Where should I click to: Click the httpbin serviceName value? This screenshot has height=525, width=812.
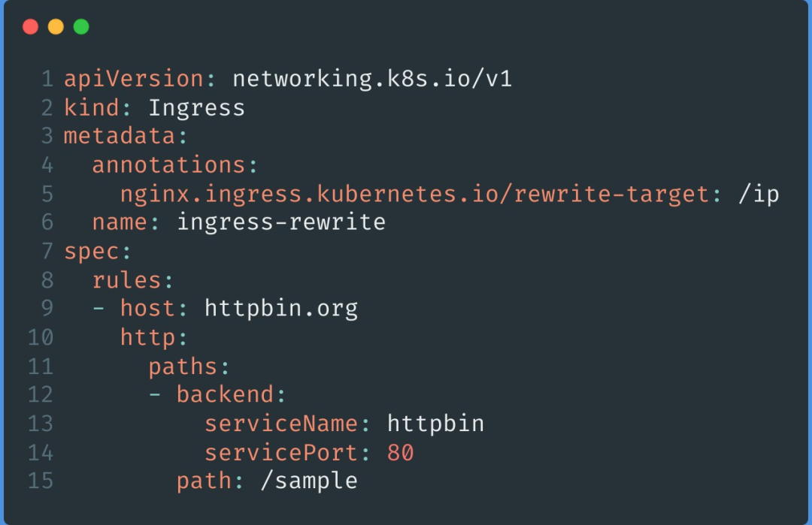[436, 424]
